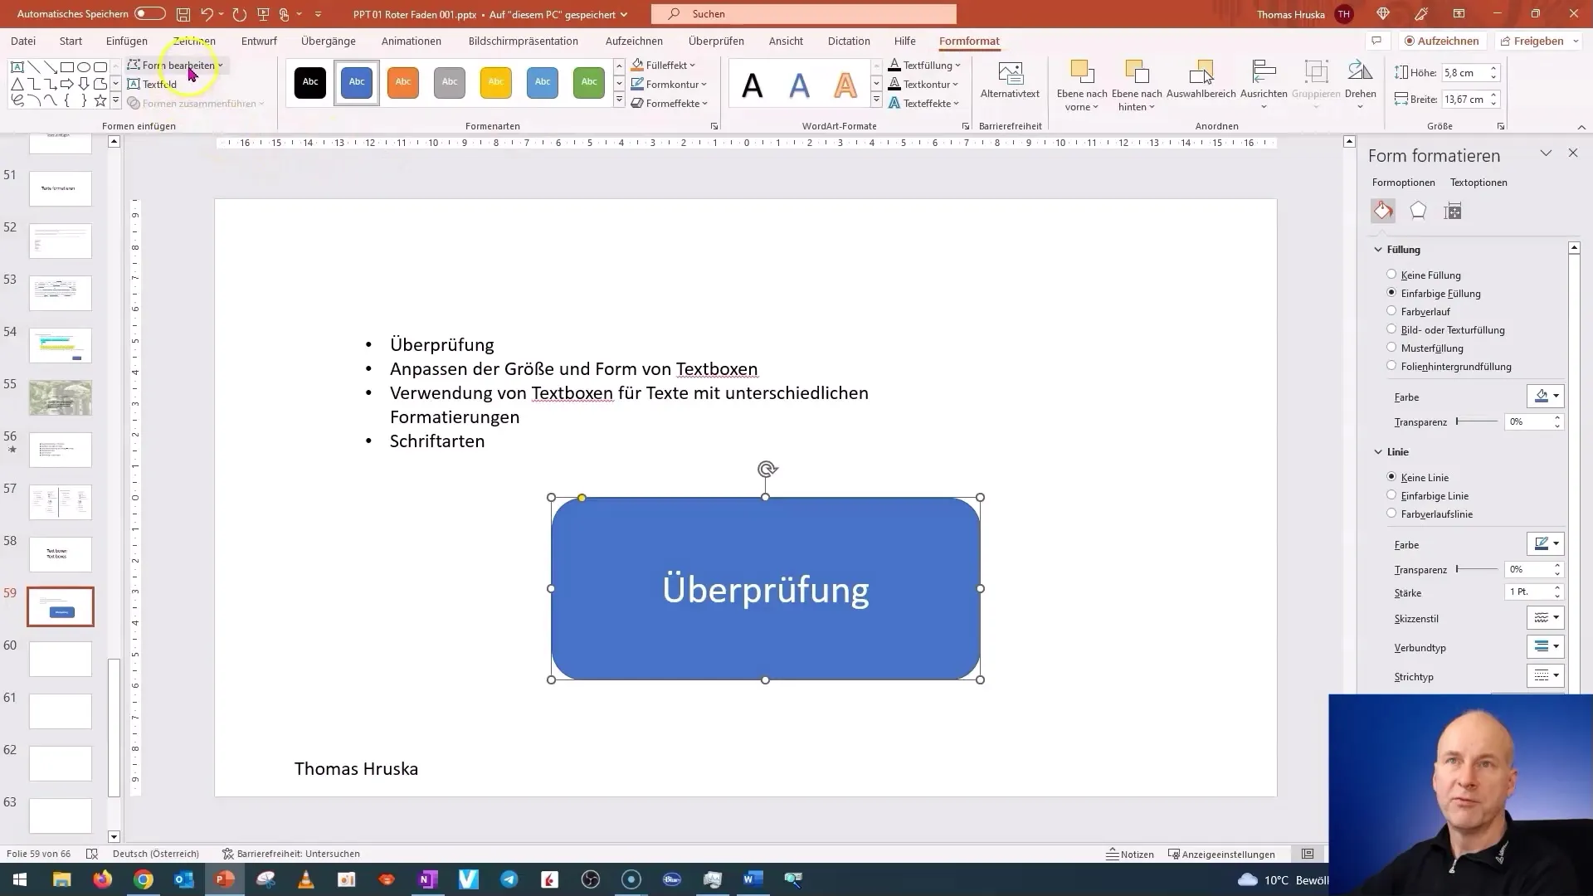Image resolution: width=1593 pixels, height=896 pixels.
Task: Toggle Automatisches Speichern switch
Action: pyautogui.click(x=150, y=14)
